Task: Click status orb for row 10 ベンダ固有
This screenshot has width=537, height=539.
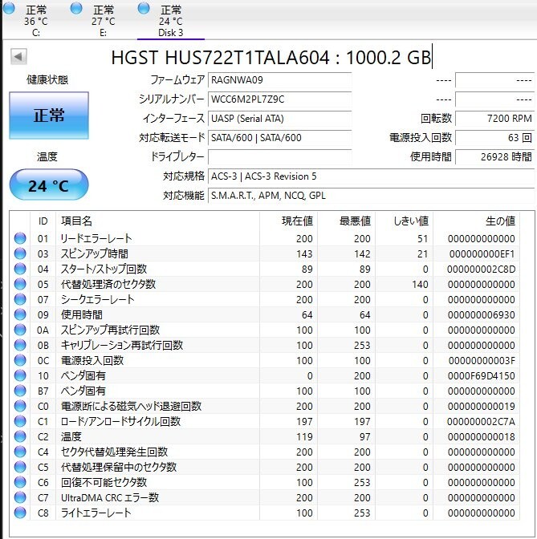Action: [x=20, y=375]
